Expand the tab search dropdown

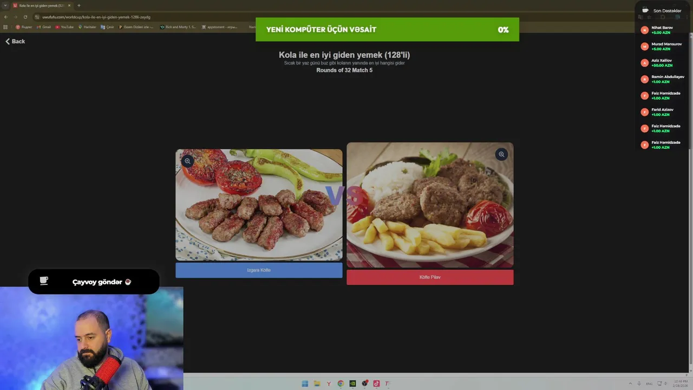5,5
